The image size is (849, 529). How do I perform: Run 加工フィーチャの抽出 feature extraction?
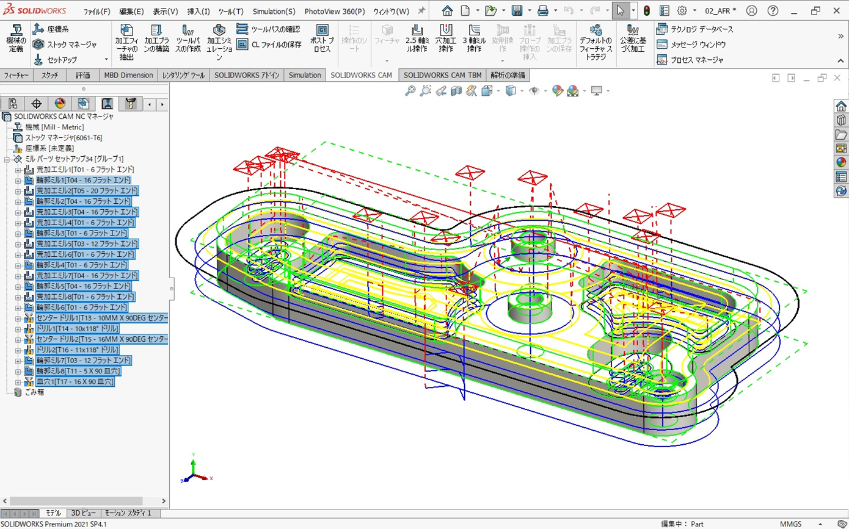point(126,43)
